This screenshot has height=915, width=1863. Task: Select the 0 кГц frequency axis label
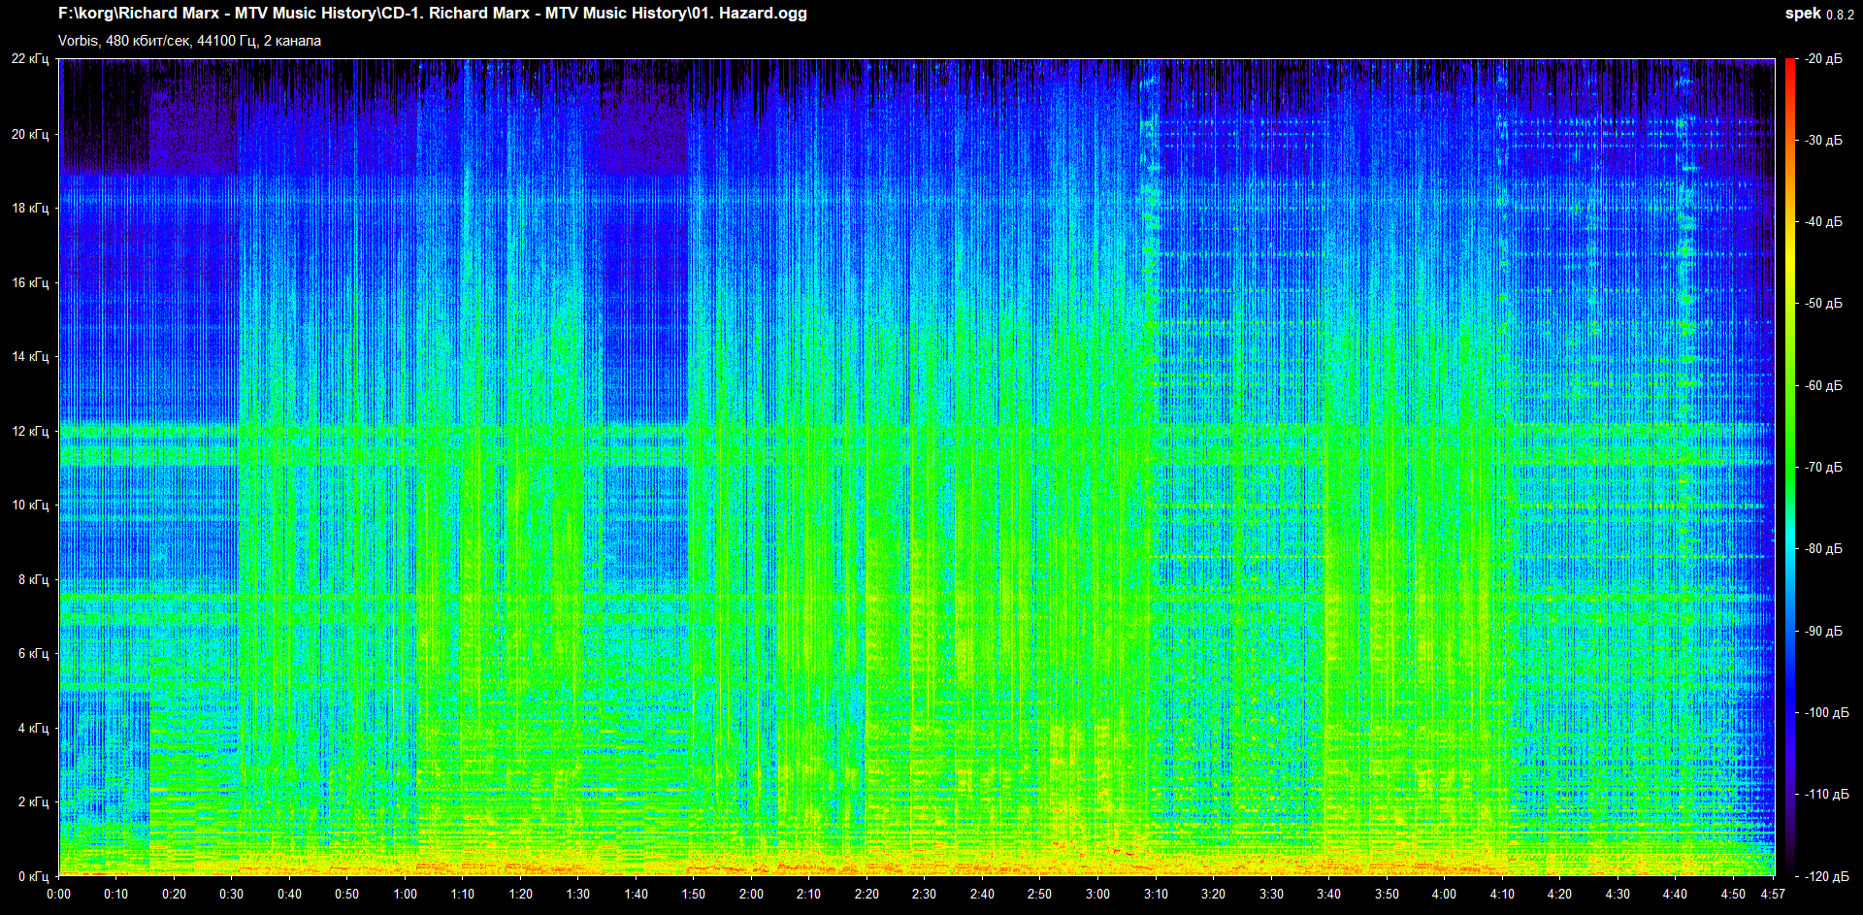tap(33, 876)
